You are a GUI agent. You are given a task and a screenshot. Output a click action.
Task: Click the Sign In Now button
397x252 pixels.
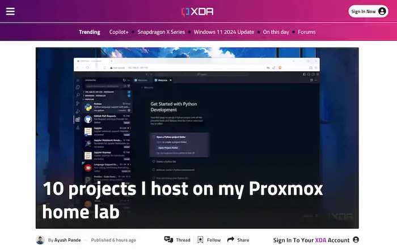pyautogui.click(x=368, y=11)
